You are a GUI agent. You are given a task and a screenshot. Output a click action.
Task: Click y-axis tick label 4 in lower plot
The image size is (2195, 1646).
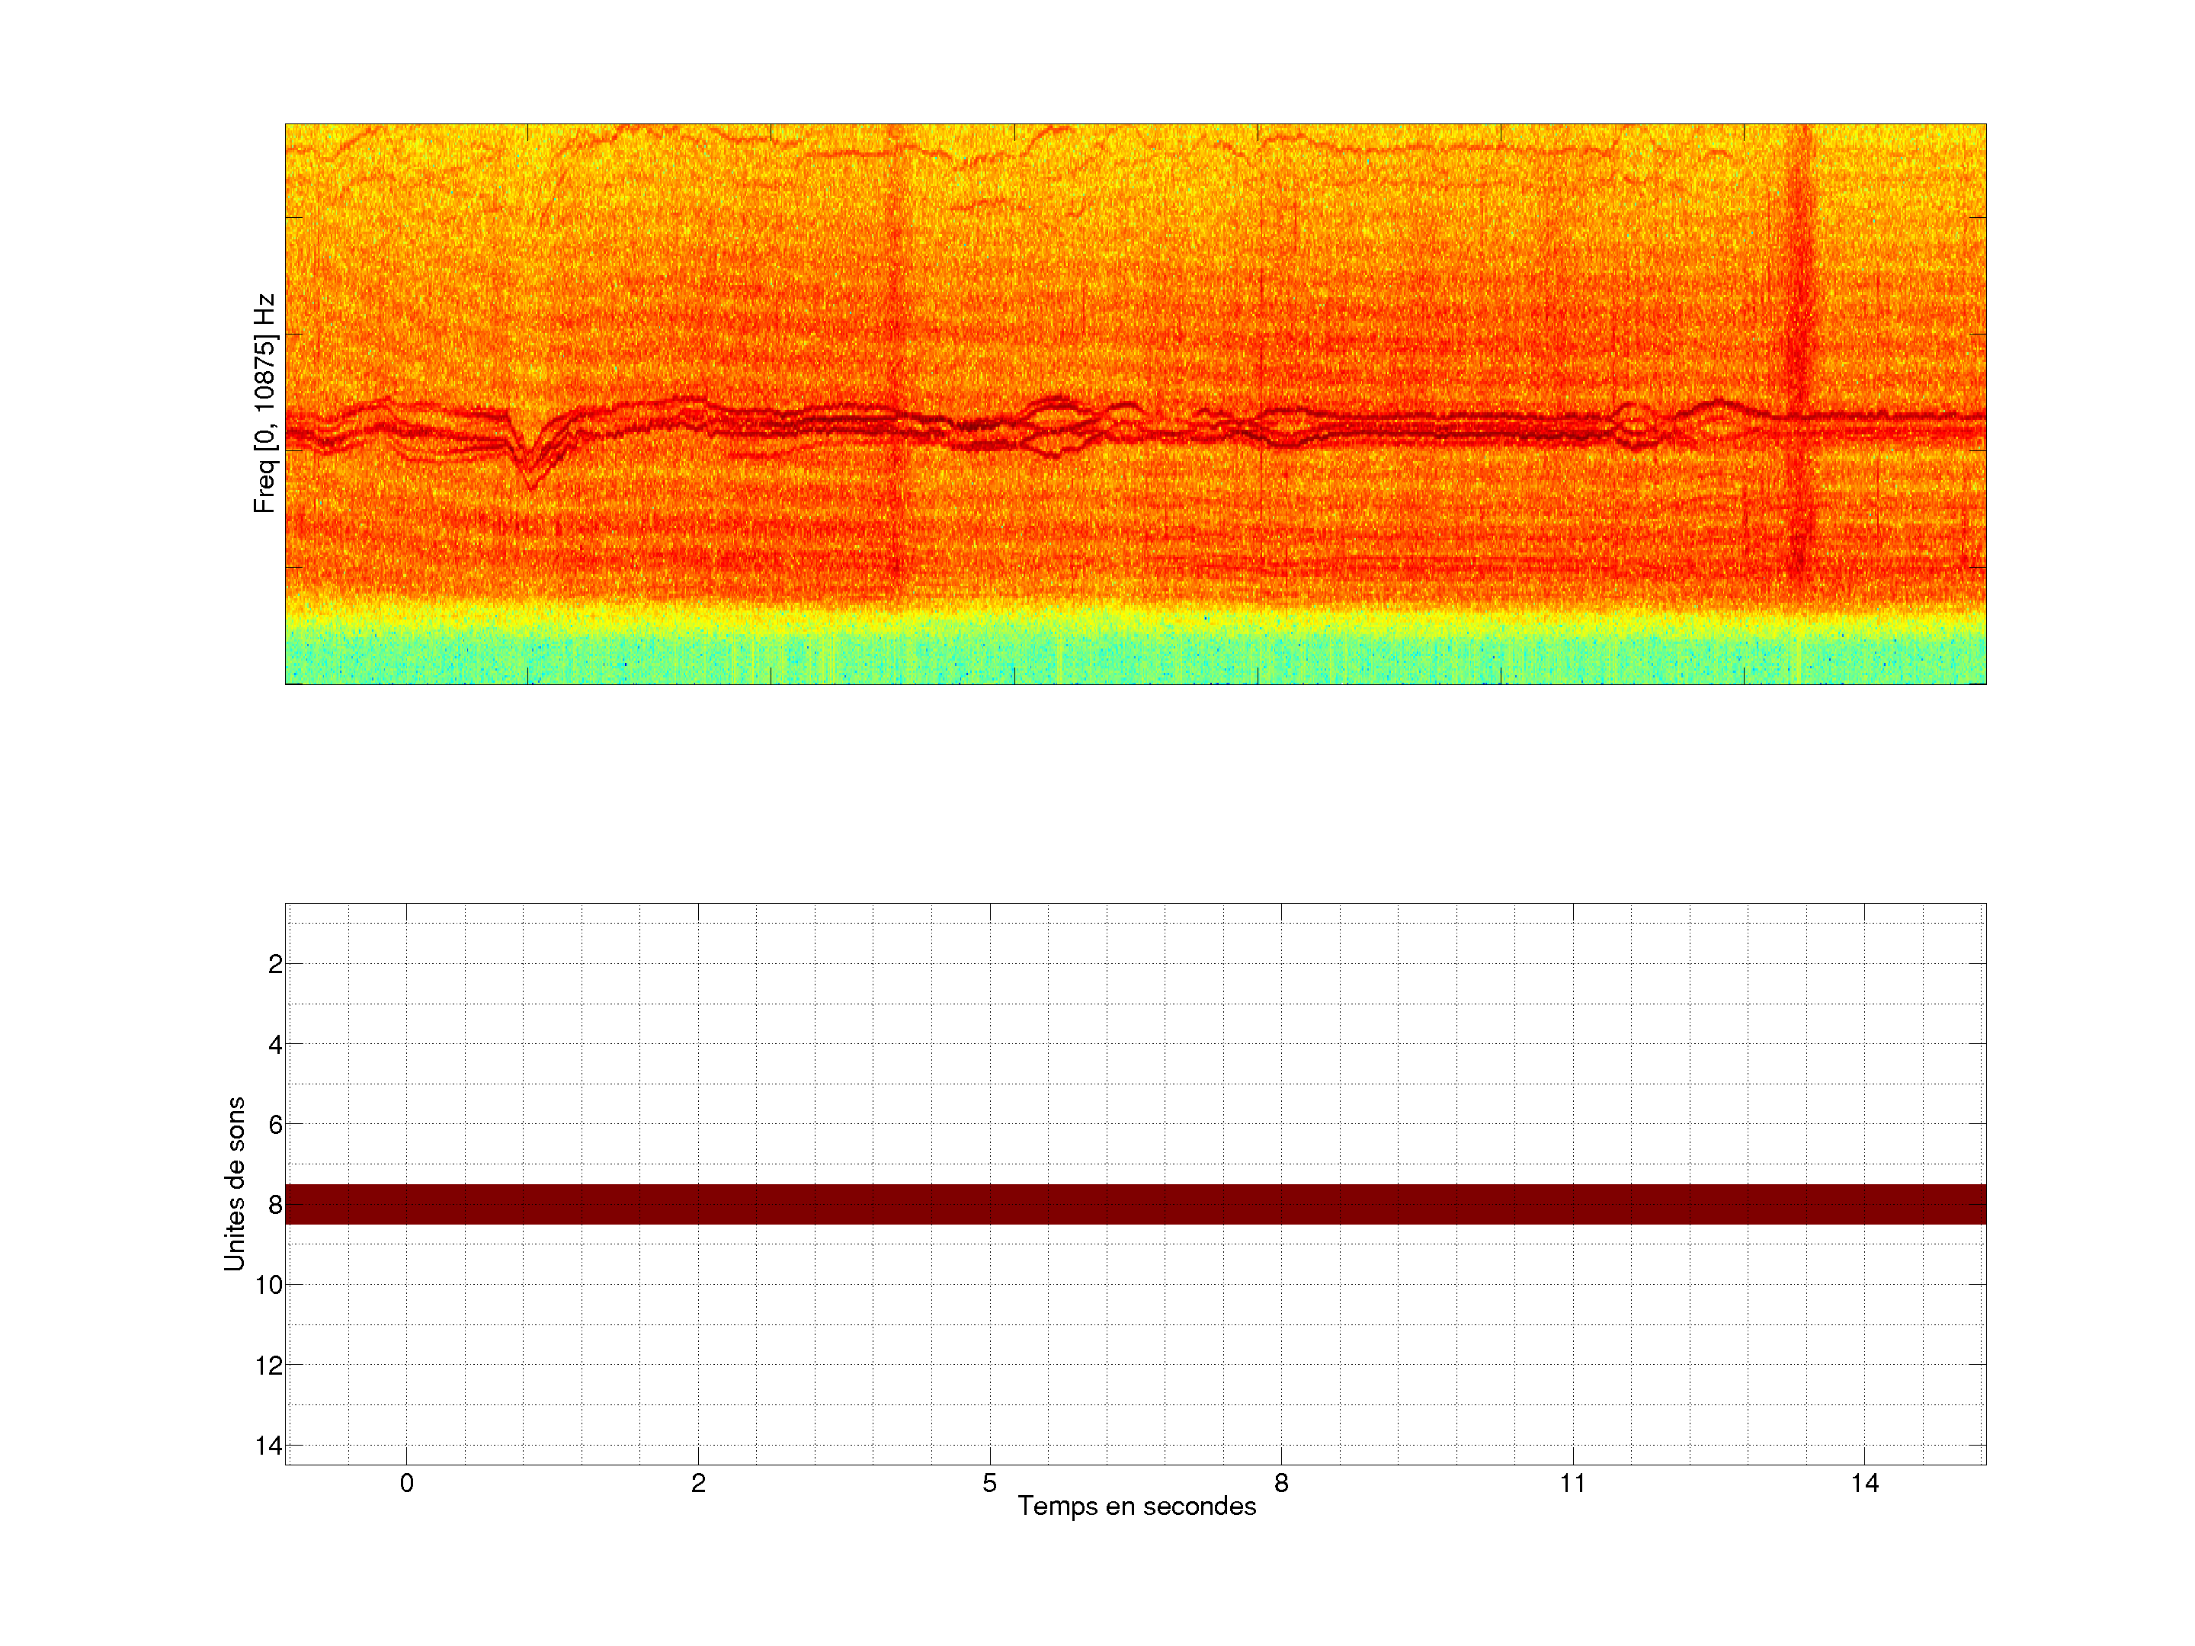coord(275,1045)
